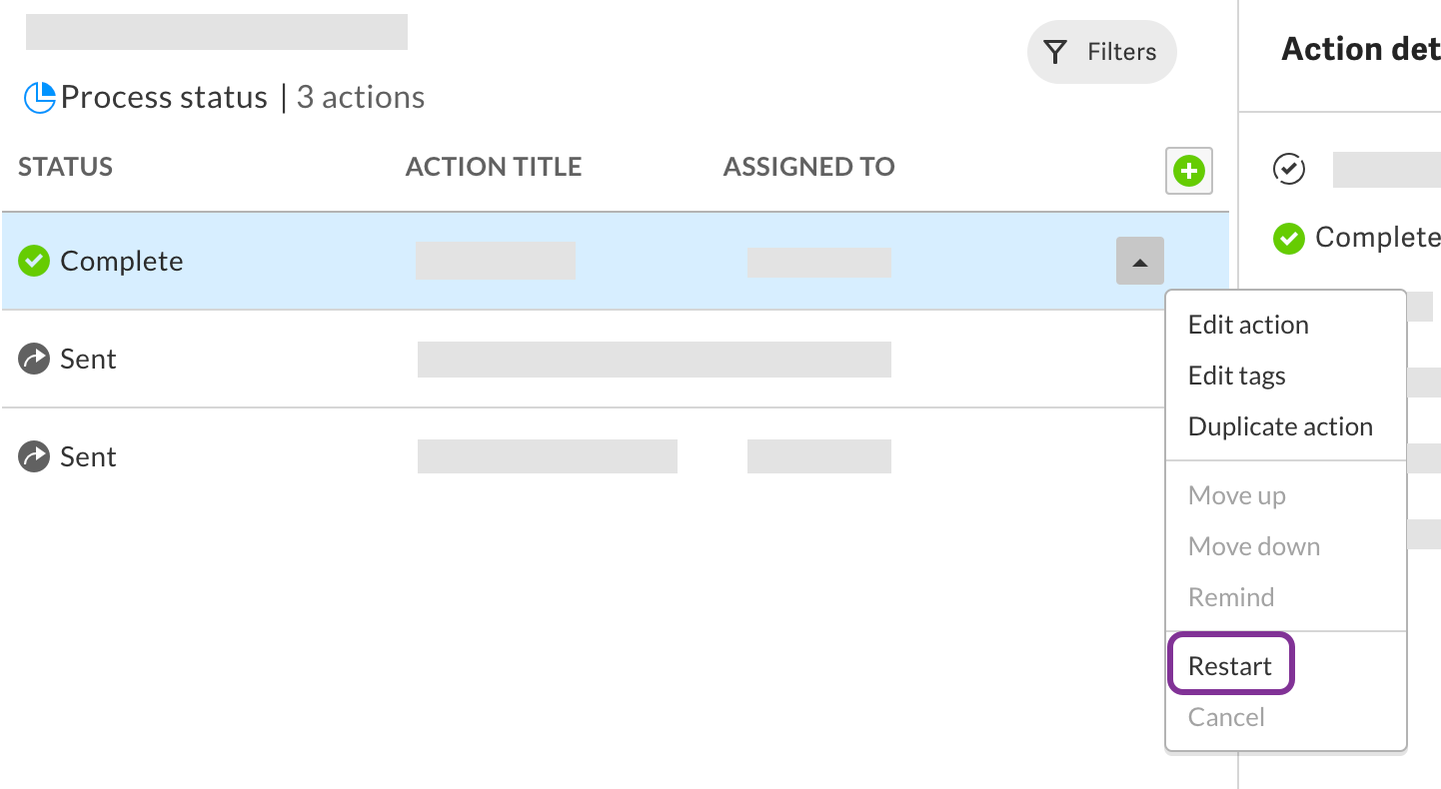This screenshot has width=1441, height=789.
Task: Click the STATUS column header
Action: [x=65, y=167]
